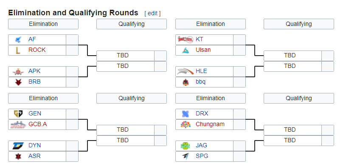This screenshot has width=346, height=166.
Task: Open the Ulsan team link
Action: pyautogui.click(x=203, y=50)
